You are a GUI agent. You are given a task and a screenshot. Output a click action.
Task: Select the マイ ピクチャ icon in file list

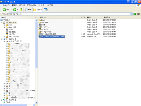pos(40,27)
